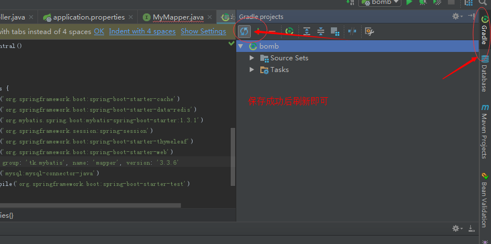
Task: Open the Gradle tool window sidebar tab
Action: (x=484, y=30)
